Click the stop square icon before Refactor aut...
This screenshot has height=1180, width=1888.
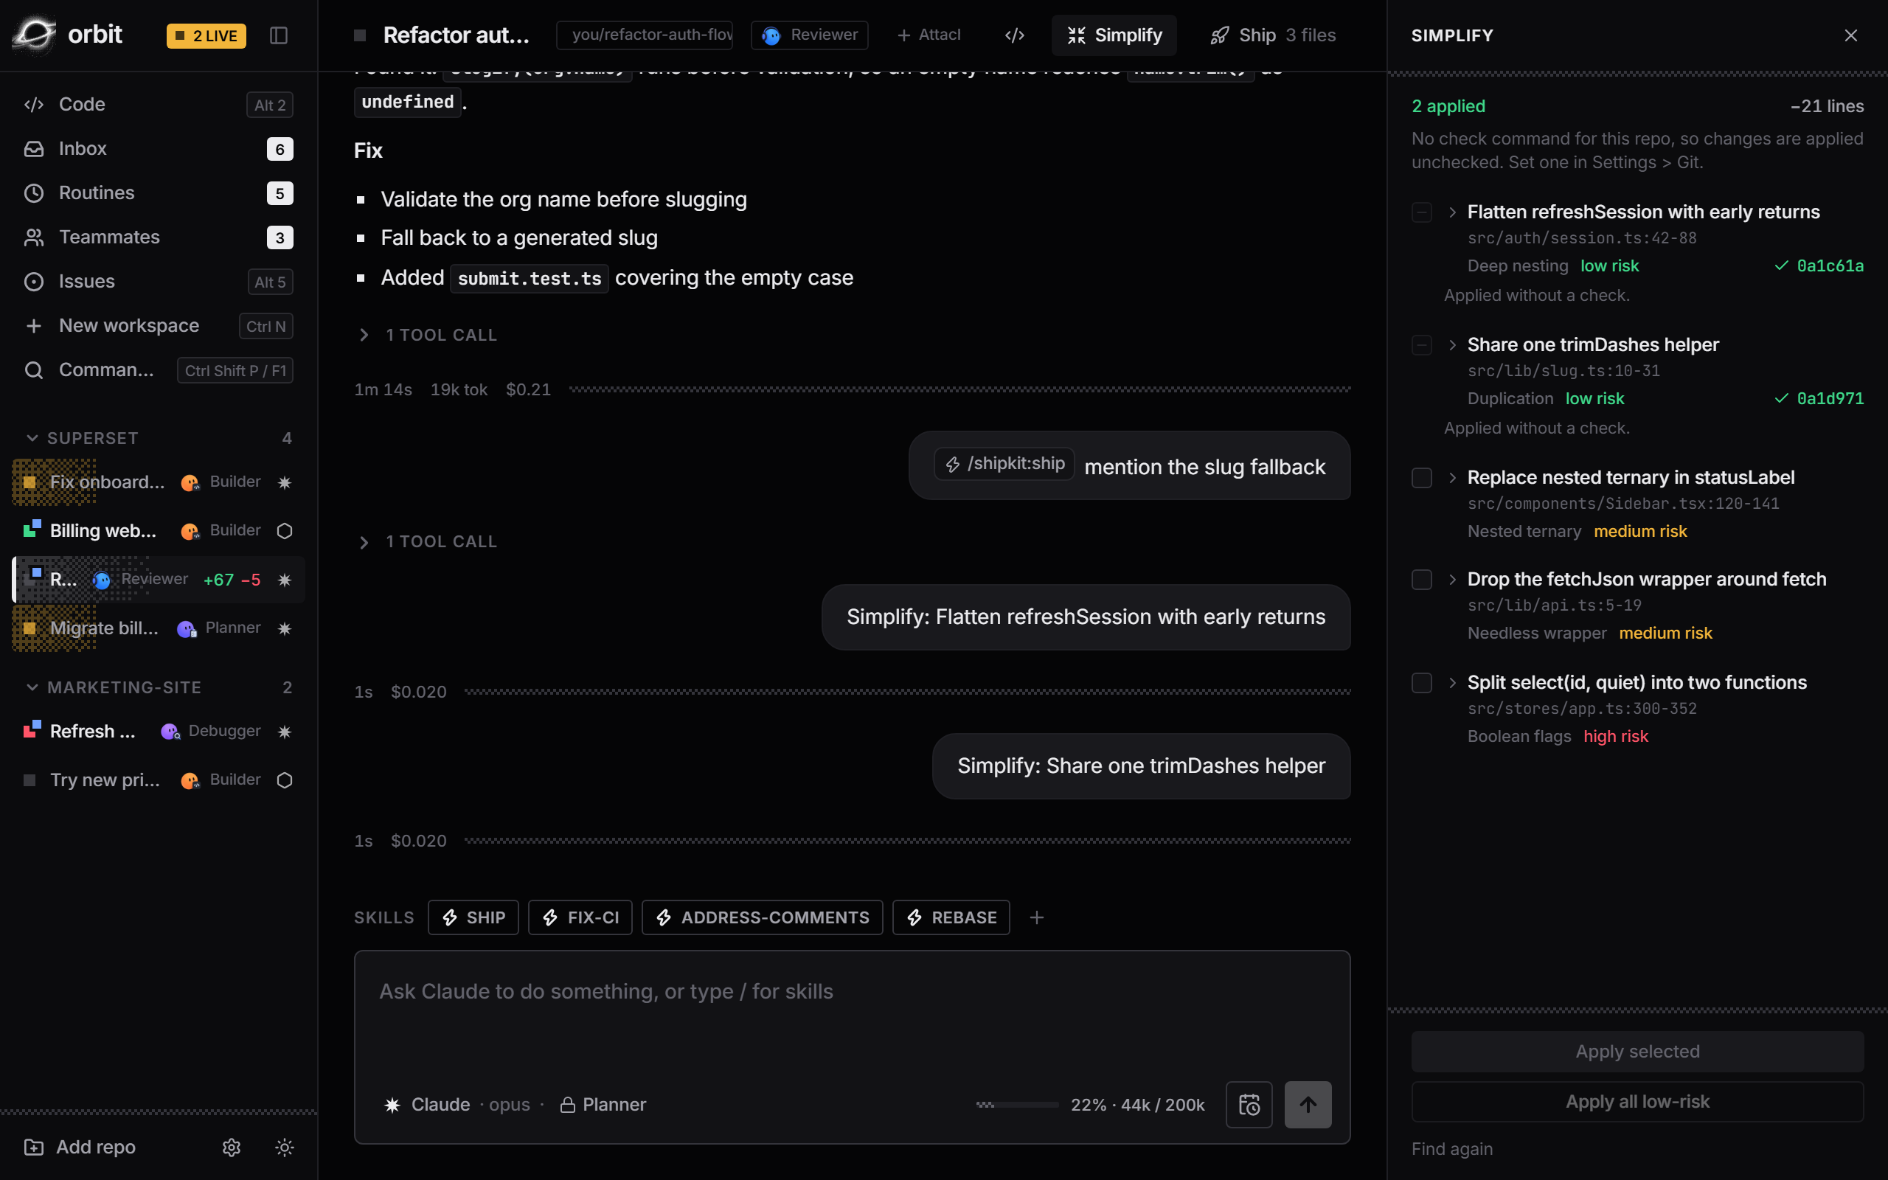(360, 35)
